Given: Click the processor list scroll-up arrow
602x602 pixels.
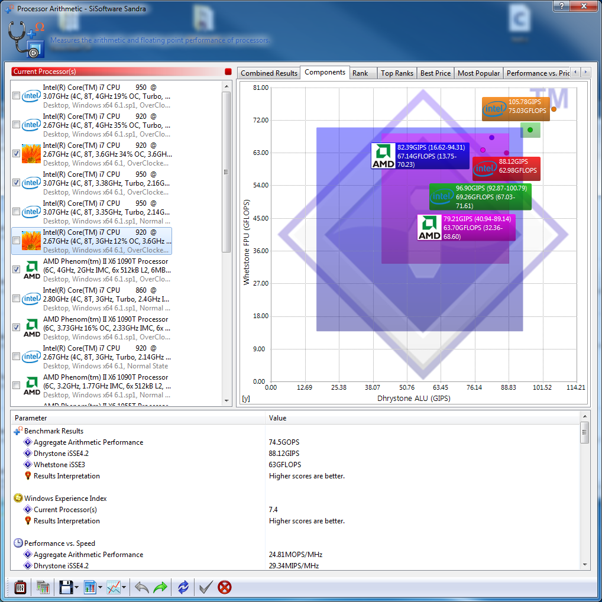Looking at the screenshot, I should (x=226, y=86).
